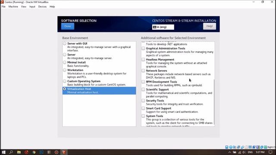Click the installer Help! button
This screenshot has width=276, height=155.
click(x=210, y=26)
